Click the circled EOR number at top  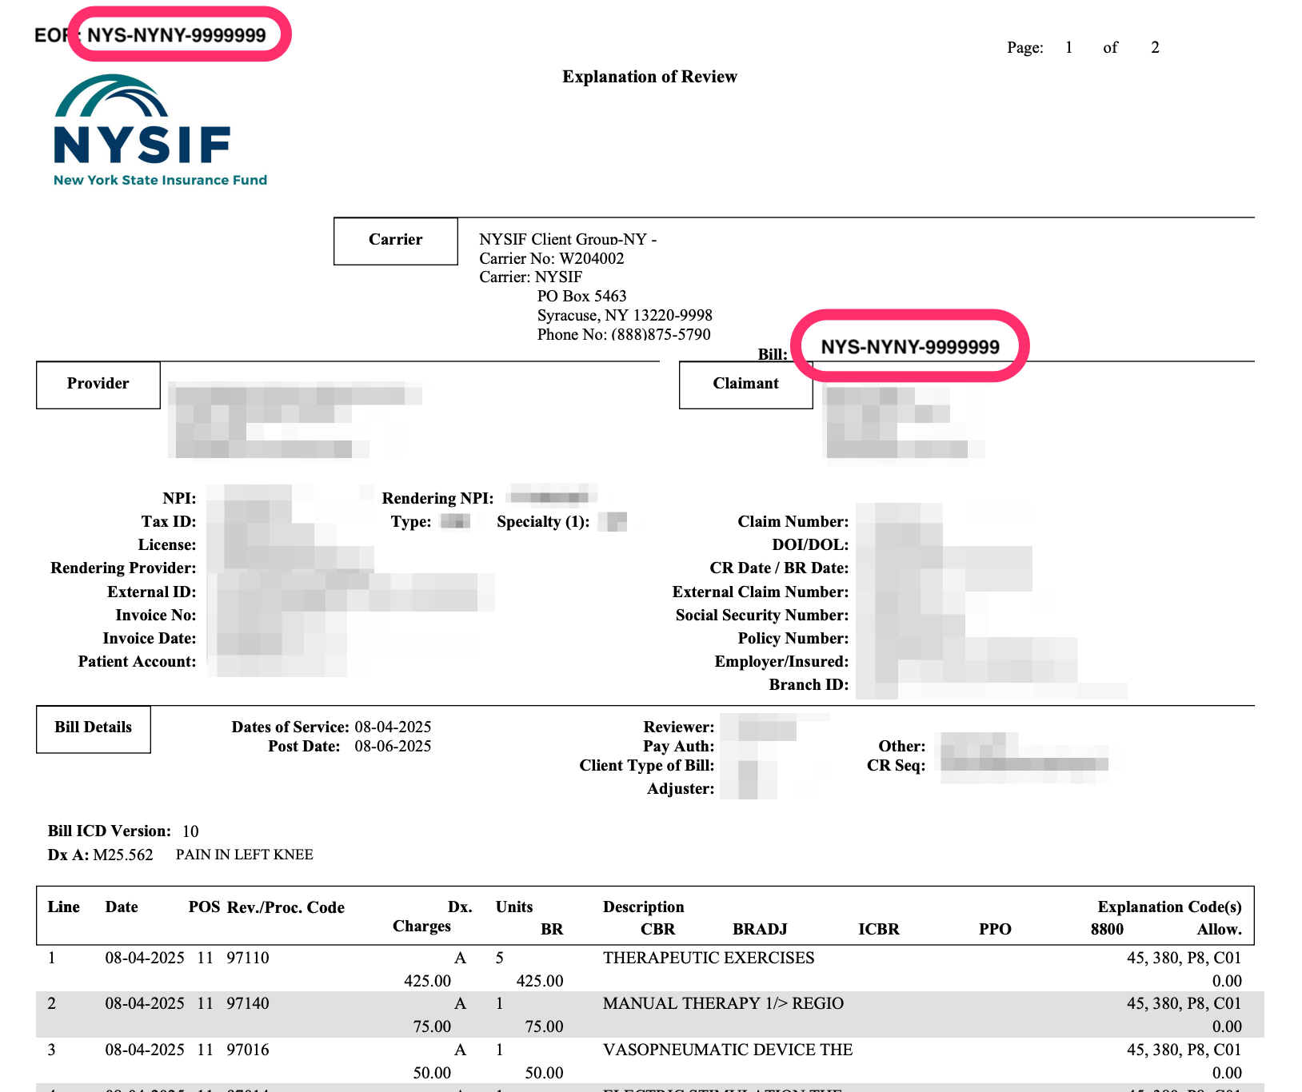[177, 35]
